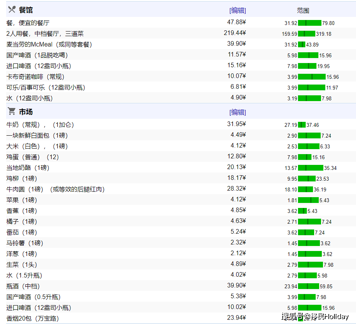The image size is (356, 324).
Task: Select the 餐，便宜的餐厅 row label
Action: [28, 23]
